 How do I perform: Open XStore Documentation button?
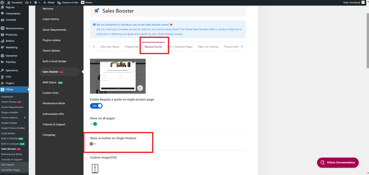click(338, 163)
